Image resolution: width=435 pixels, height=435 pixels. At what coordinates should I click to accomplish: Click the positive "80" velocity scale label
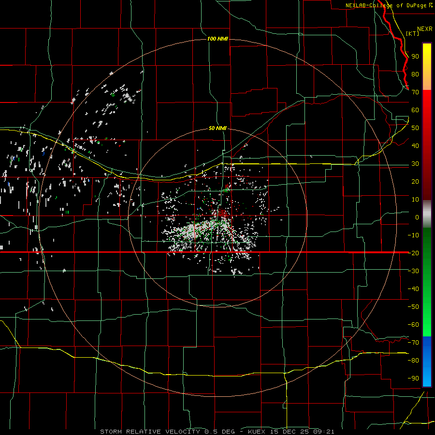coord(415,74)
